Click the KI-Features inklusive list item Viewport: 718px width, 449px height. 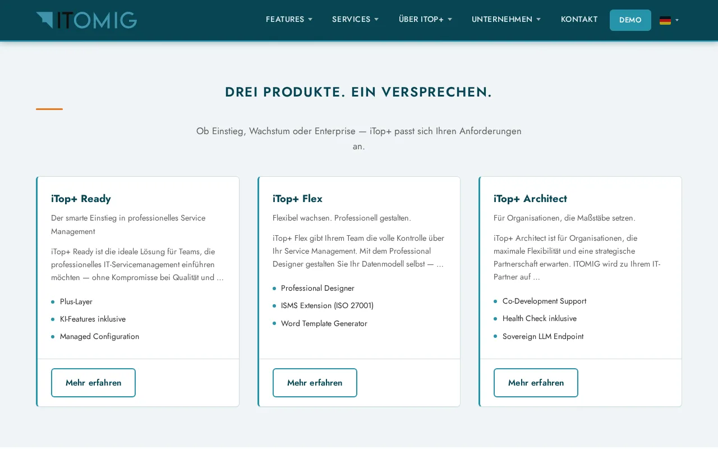[x=93, y=319]
